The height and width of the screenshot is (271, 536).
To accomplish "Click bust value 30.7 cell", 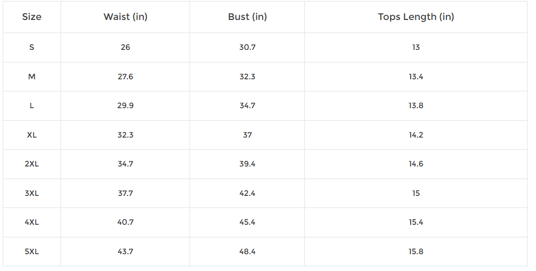I will [247, 47].
